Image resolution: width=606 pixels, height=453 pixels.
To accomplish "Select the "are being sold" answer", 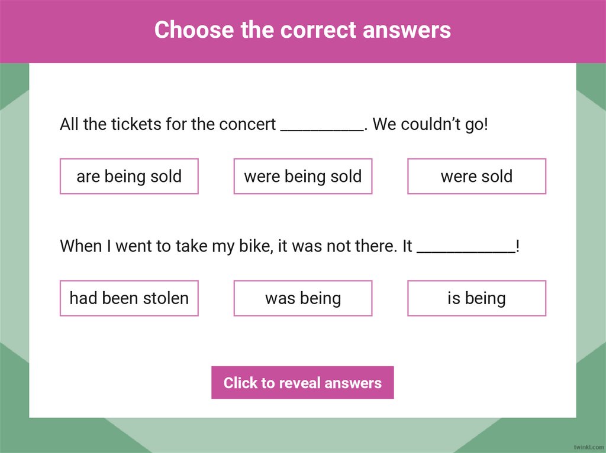I will [x=129, y=177].
